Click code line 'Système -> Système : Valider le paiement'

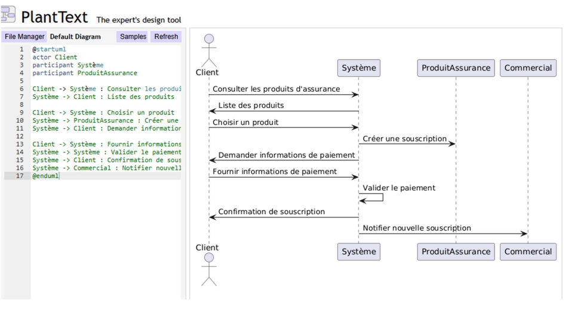pos(106,152)
